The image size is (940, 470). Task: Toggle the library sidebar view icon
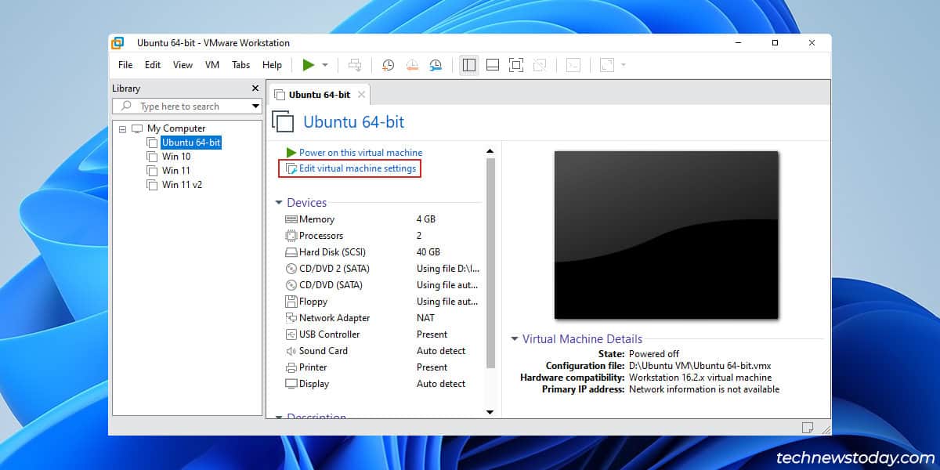[x=469, y=65]
